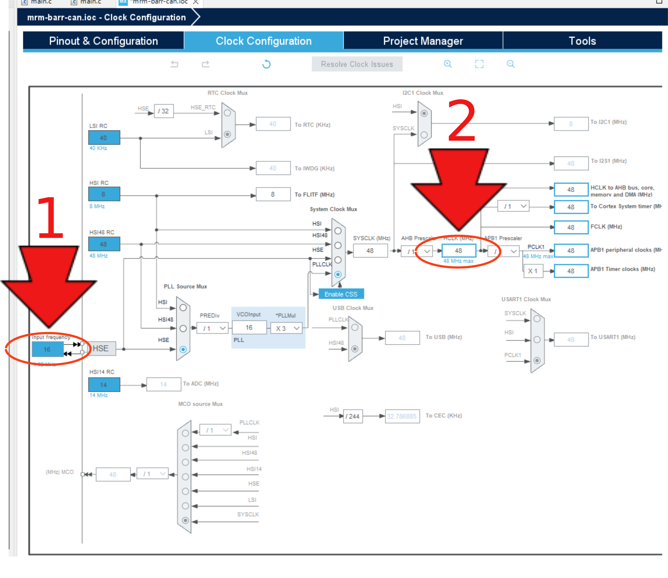Close the mrm-barr-can.ioc editor tab
This screenshot has height=578, width=668.
tap(196, 2)
